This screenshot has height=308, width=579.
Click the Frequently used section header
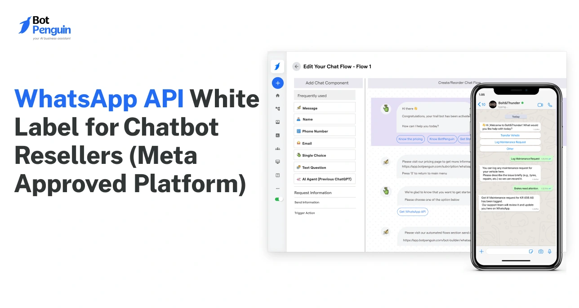coord(325,96)
